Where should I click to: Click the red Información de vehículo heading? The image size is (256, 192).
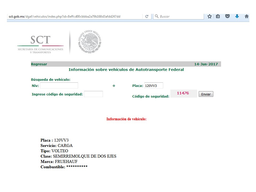[126, 119]
